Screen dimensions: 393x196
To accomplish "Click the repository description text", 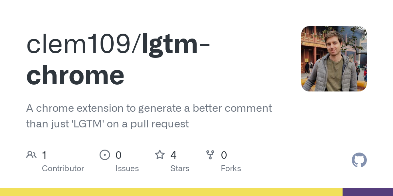I will (149, 116).
